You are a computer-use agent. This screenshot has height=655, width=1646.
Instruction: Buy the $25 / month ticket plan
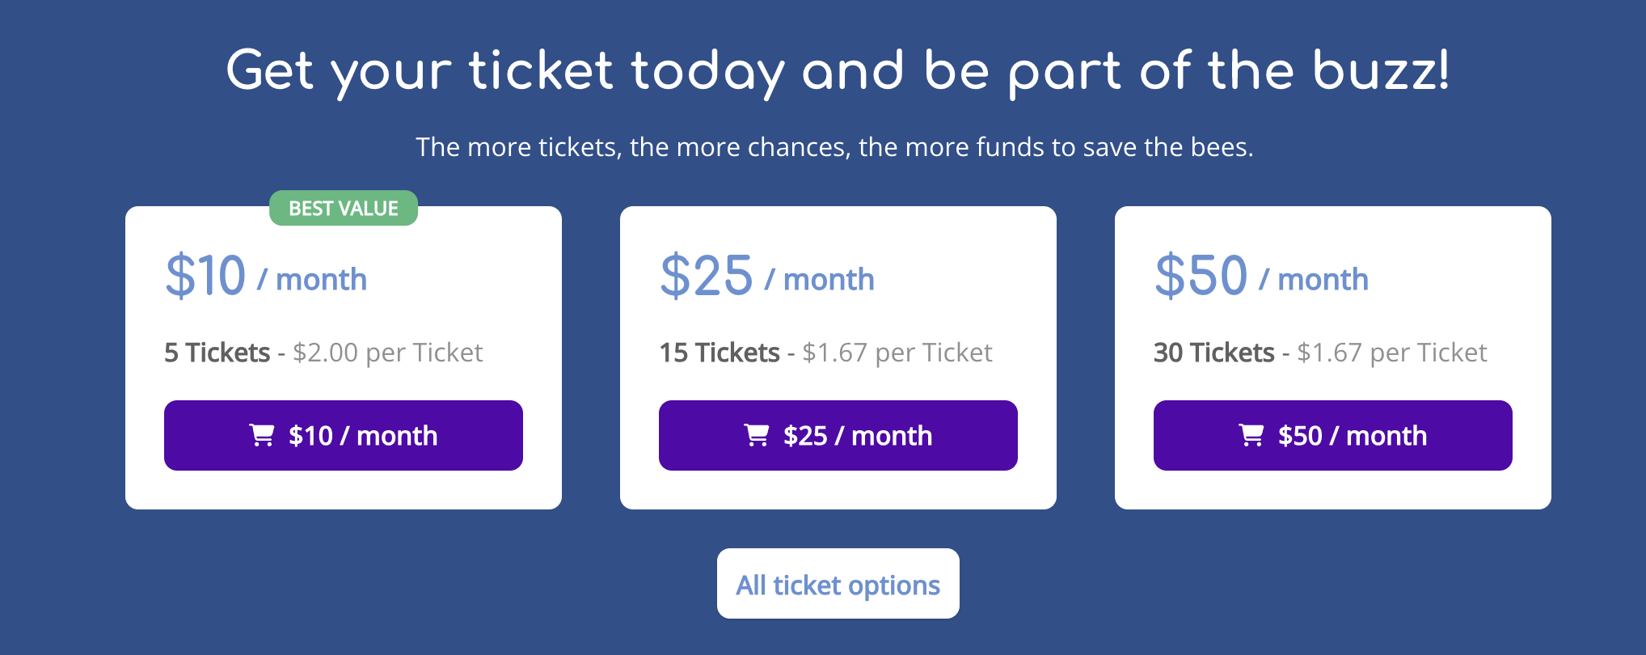tap(838, 435)
